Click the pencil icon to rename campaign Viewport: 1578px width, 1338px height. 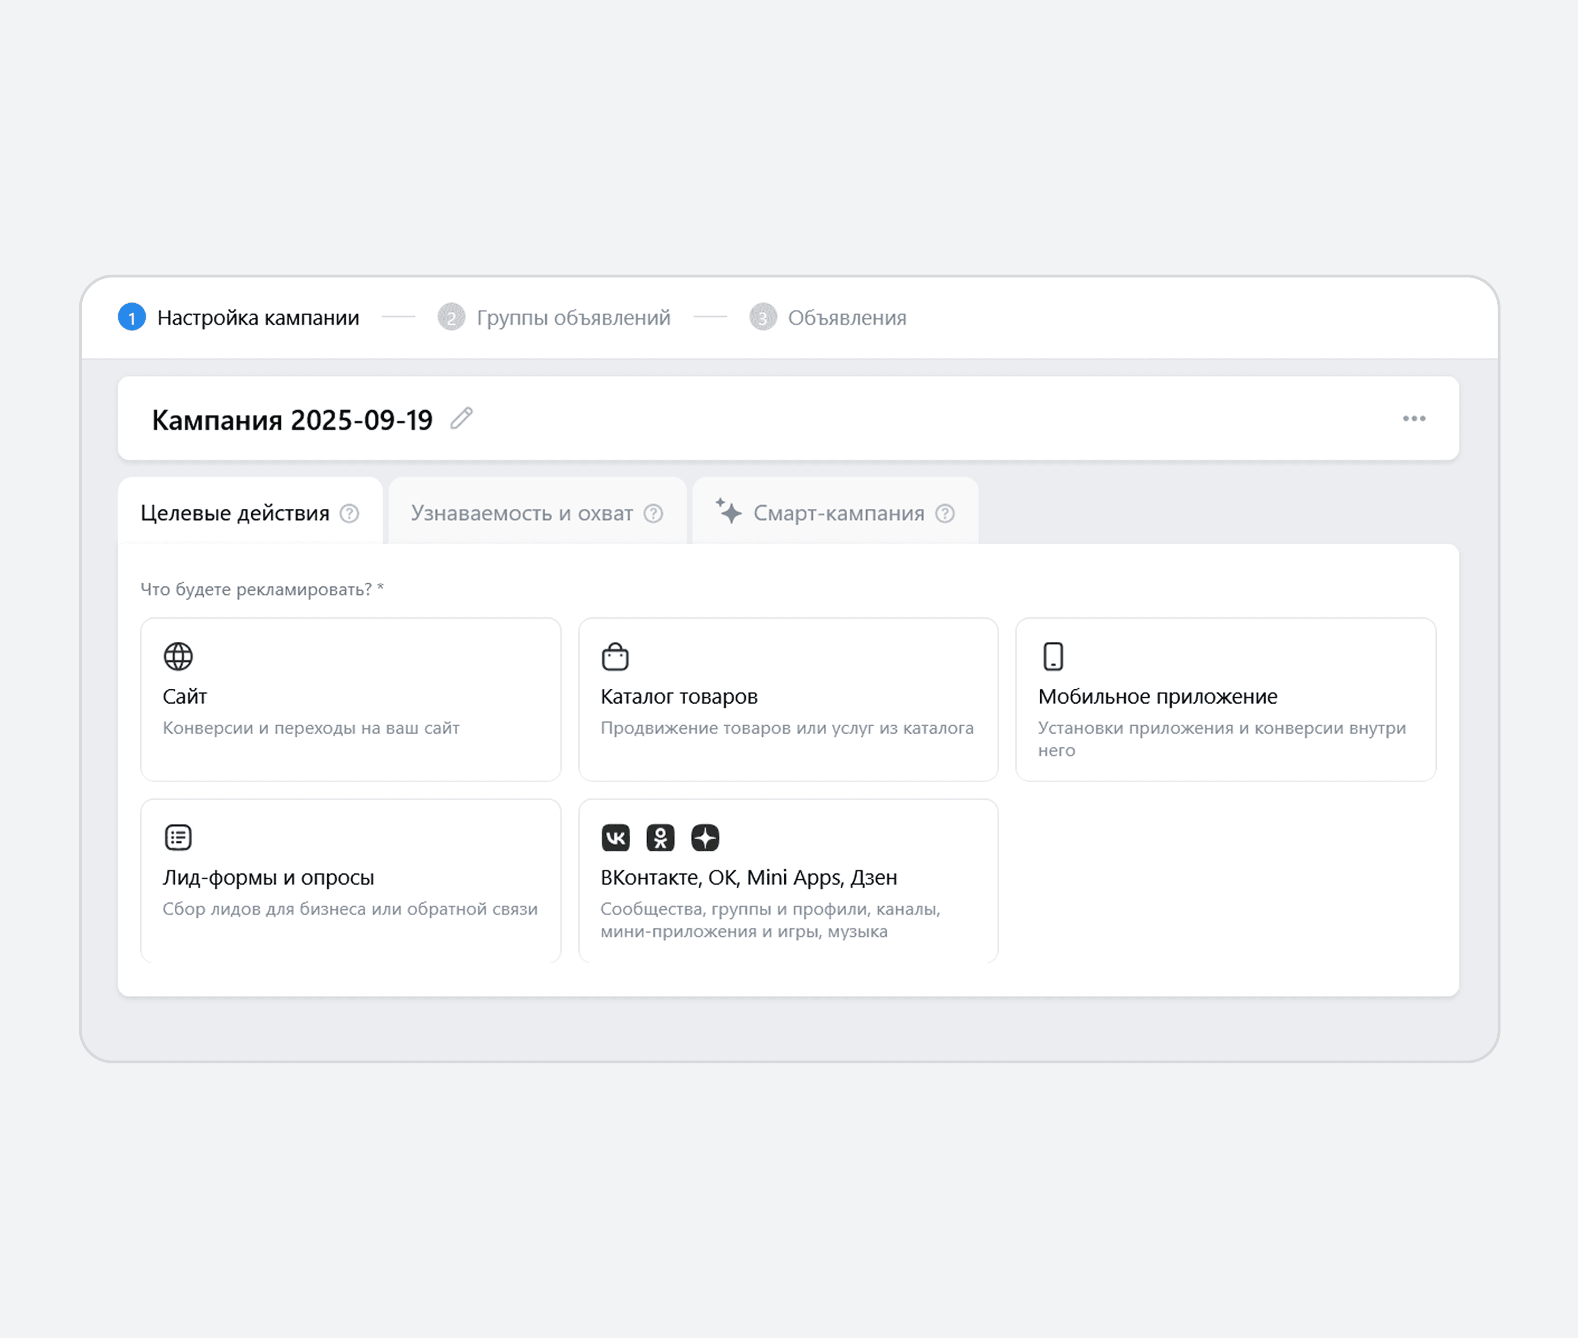(461, 419)
